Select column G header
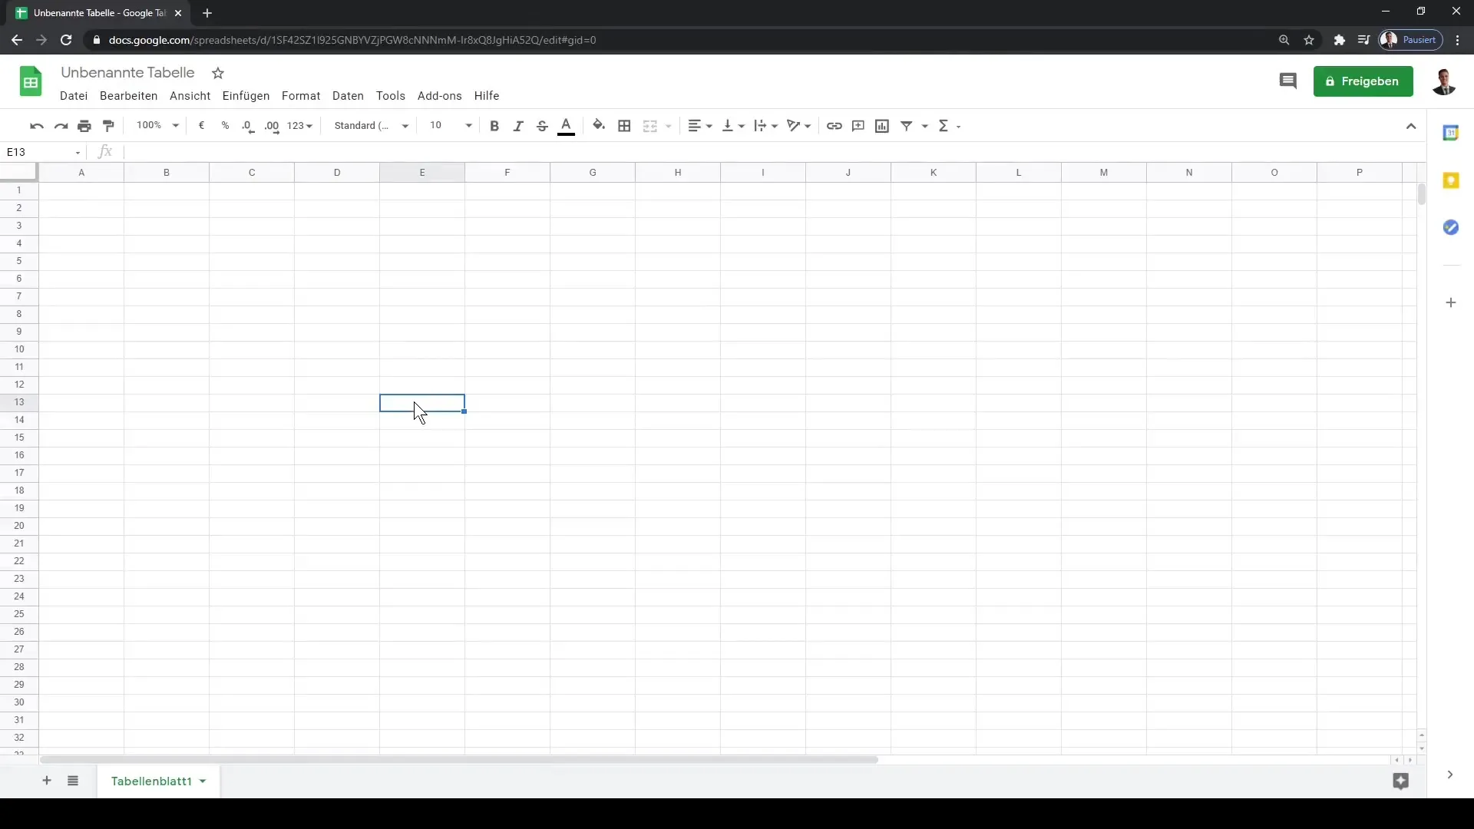This screenshot has height=829, width=1474. (593, 173)
